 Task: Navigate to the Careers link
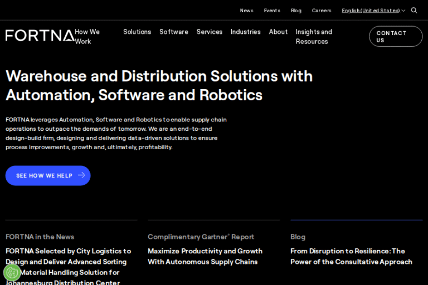pos(322,11)
